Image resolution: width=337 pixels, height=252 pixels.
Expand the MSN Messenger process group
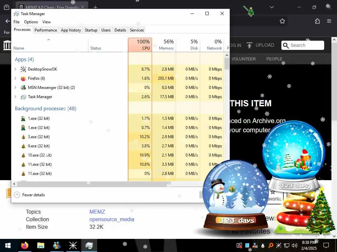(x=15, y=87)
